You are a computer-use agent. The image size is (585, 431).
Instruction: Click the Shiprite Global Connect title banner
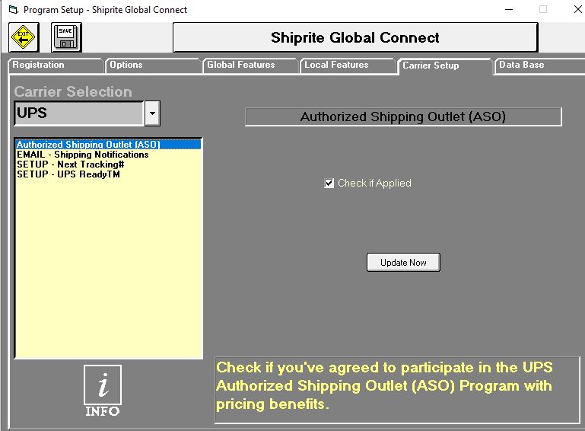tap(355, 37)
